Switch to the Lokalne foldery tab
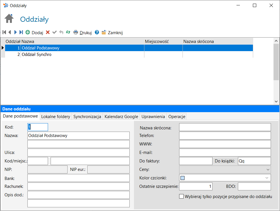Image resolution: width=280 pixels, height=211 pixels. point(56,117)
